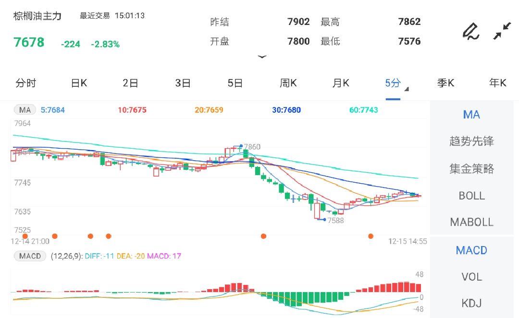Click the MA indicator badge on chart
519x318 pixels.
(x=25, y=110)
